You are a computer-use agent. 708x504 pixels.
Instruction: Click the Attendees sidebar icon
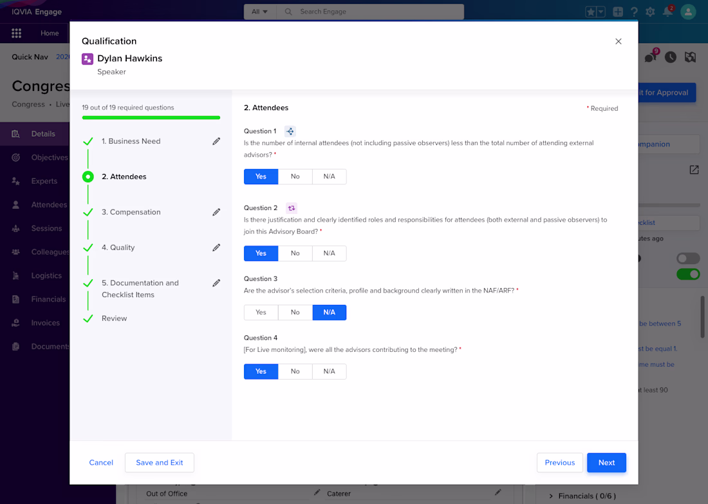(x=16, y=205)
